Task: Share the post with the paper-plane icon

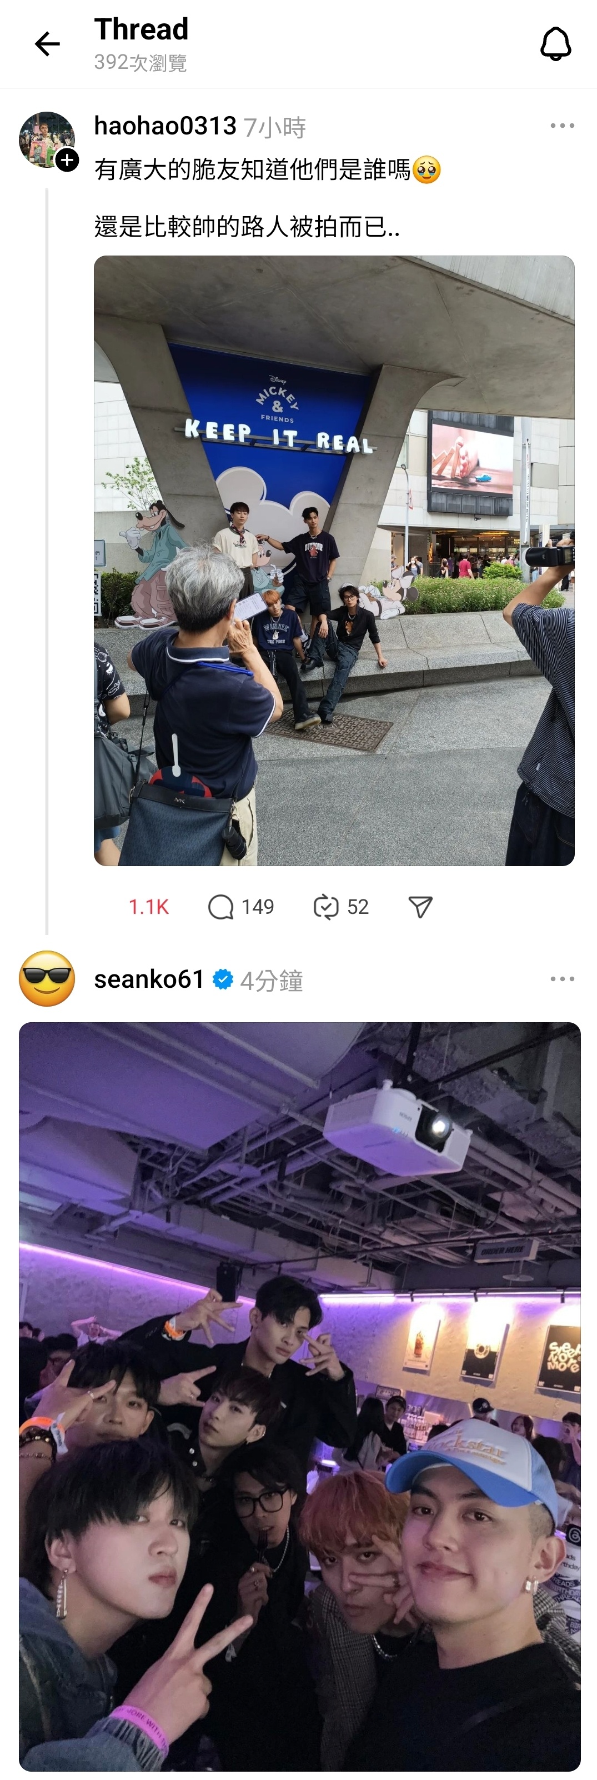Action: point(420,907)
